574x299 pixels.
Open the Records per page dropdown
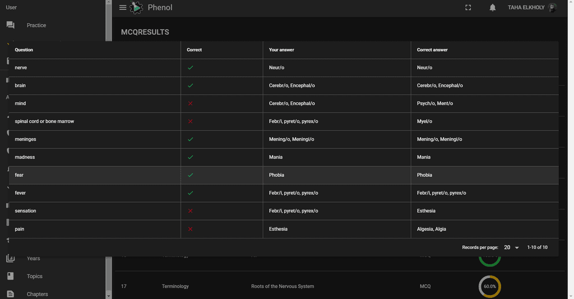point(511,247)
